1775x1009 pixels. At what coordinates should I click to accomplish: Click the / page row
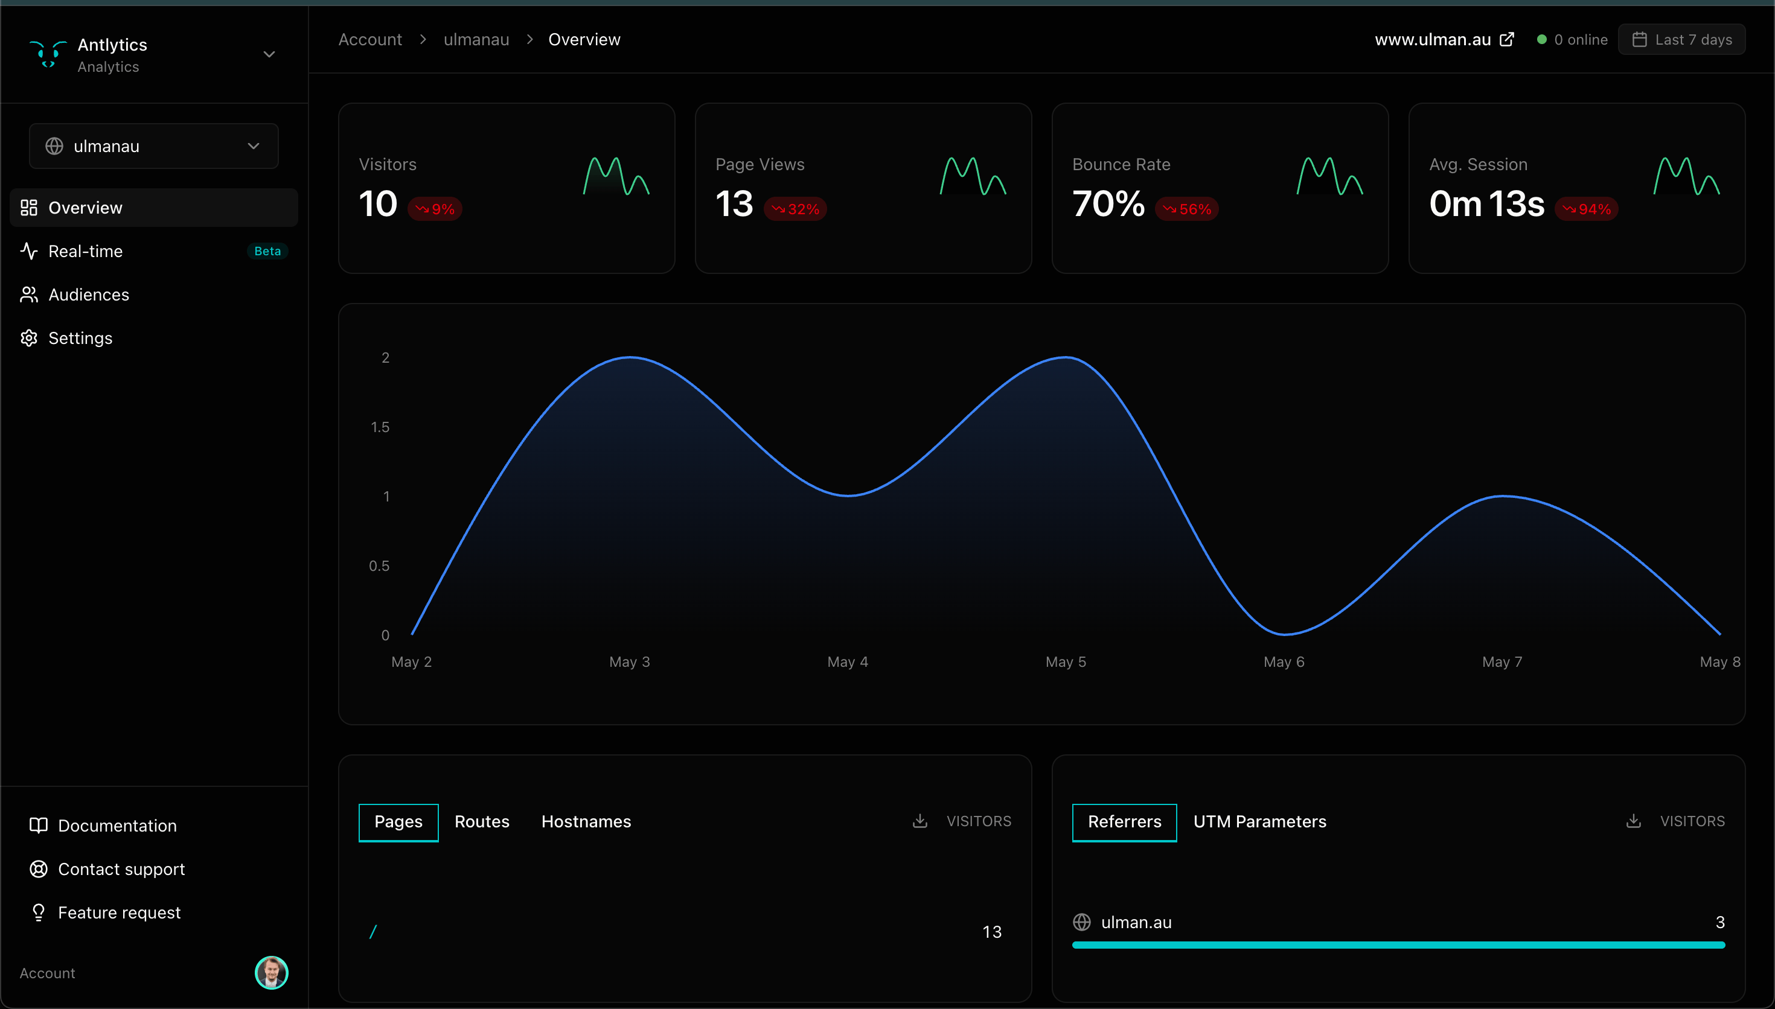click(x=685, y=932)
